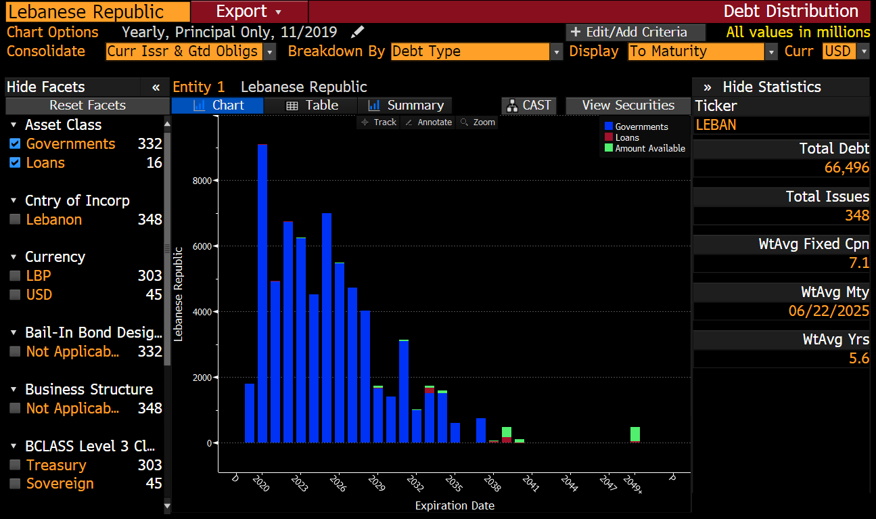Click the Loans red legend swatch
Screen dimensions: 876x519
pyautogui.click(x=609, y=137)
